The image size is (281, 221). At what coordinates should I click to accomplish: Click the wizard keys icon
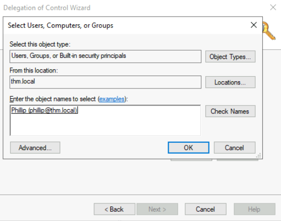(269, 31)
